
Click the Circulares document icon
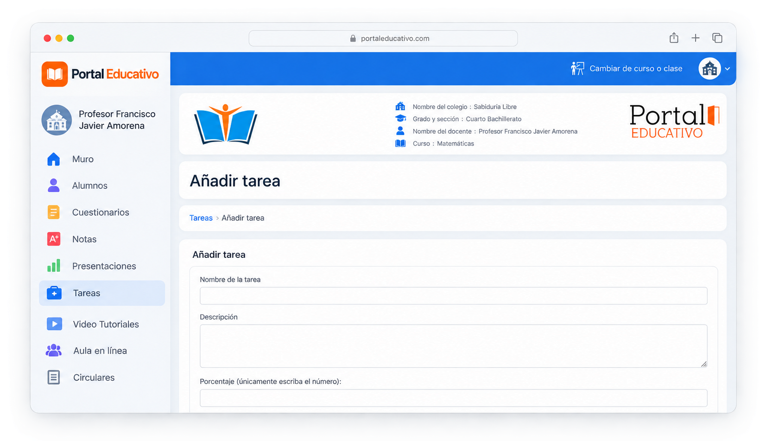point(54,377)
